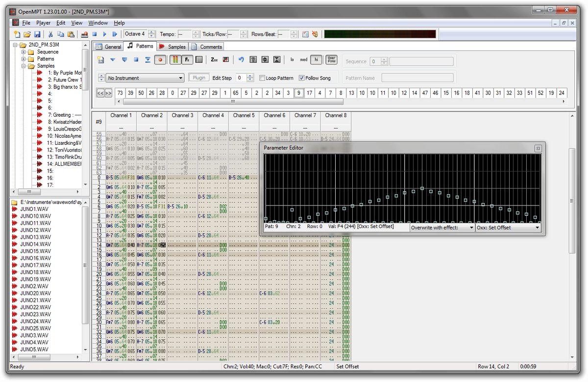588x382 pixels.
Task: Click the Shrink pattern icon
Action: [277, 60]
